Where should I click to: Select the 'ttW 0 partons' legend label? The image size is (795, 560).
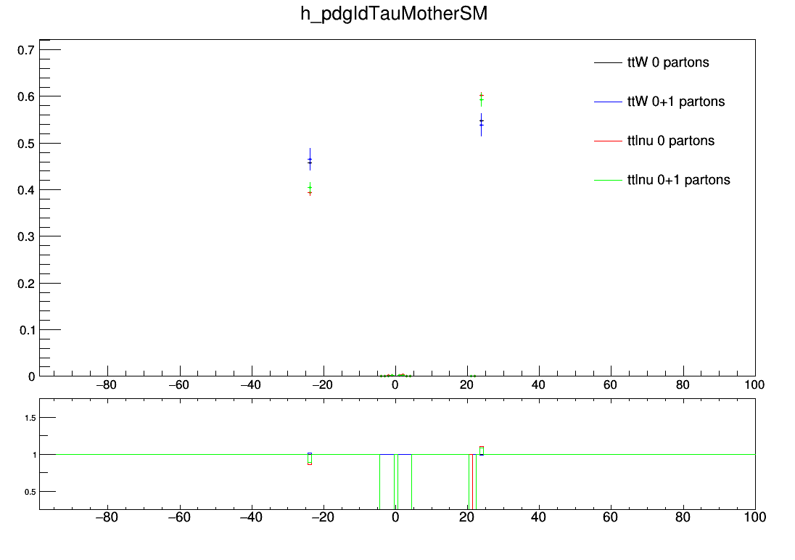(x=668, y=62)
